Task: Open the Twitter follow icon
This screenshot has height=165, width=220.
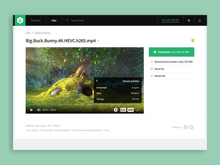Action: coord(191,127)
